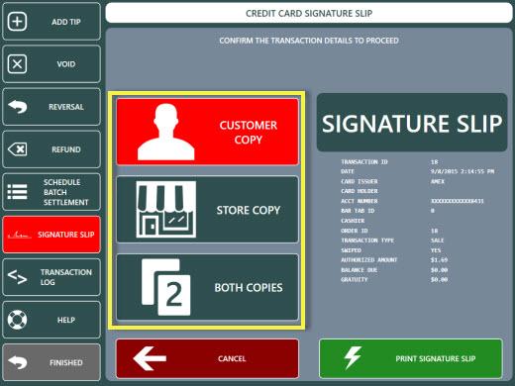Click the Signature Slip header banner
Screen dimensions: 515x386
point(412,123)
